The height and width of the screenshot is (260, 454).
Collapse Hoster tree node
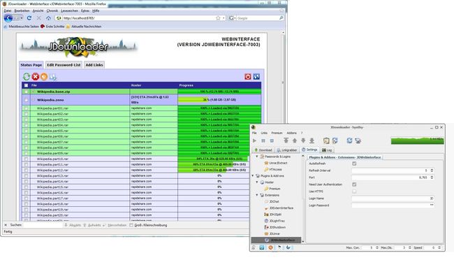(x=257, y=182)
